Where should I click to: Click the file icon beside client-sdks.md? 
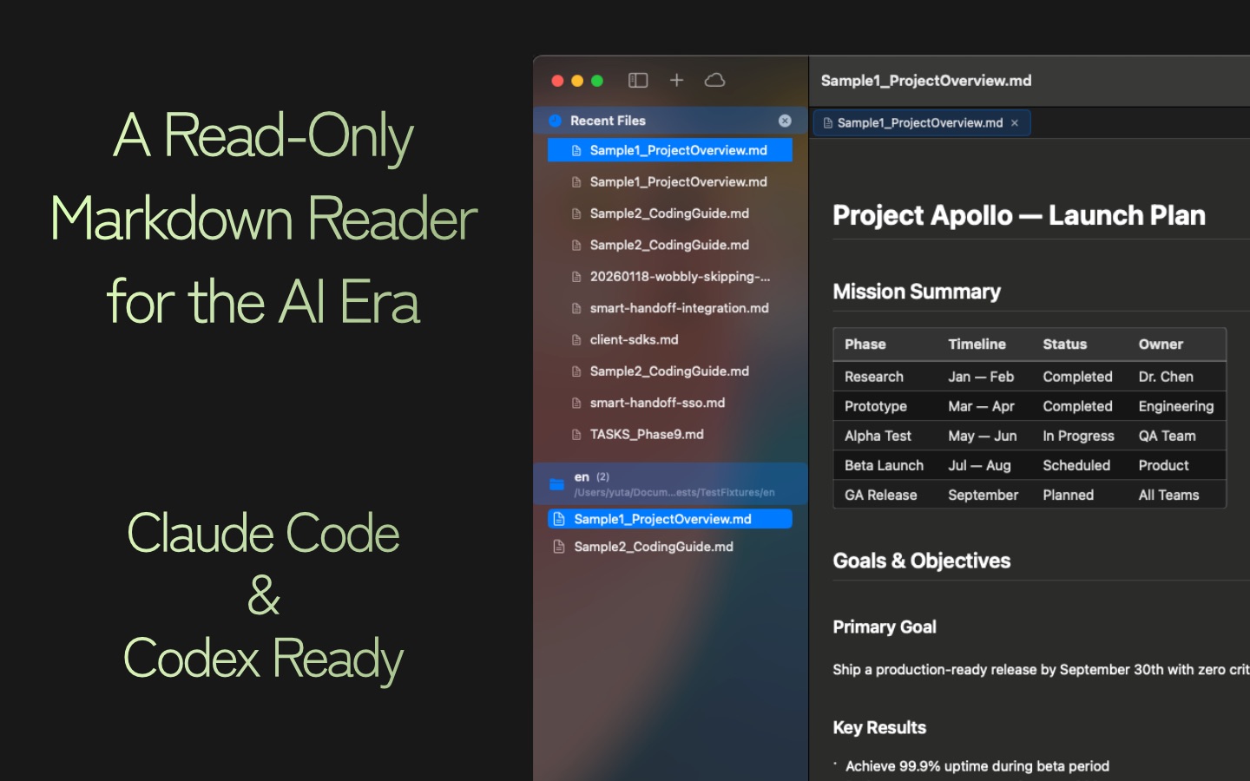point(576,340)
